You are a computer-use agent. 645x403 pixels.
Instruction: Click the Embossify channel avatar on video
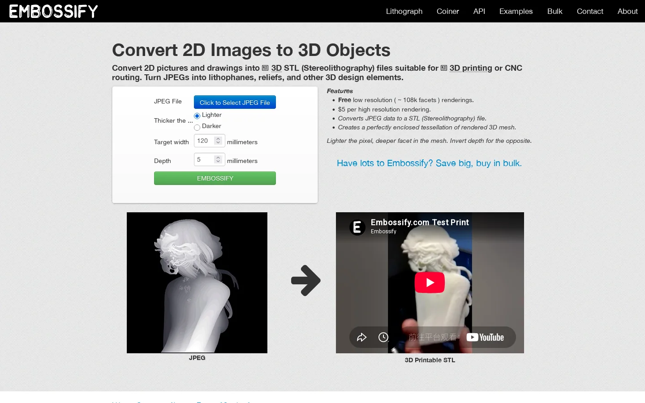point(357,227)
